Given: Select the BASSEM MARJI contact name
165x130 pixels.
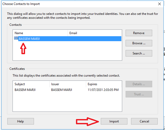Looking at the screenshot, I should pyautogui.click(x=29, y=39).
